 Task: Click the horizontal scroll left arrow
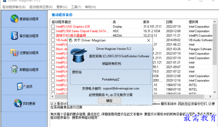point(53,96)
